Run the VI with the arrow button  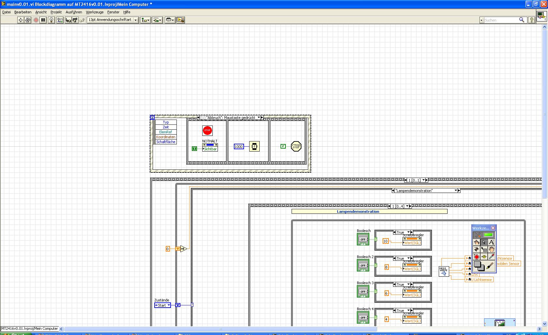pos(21,20)
